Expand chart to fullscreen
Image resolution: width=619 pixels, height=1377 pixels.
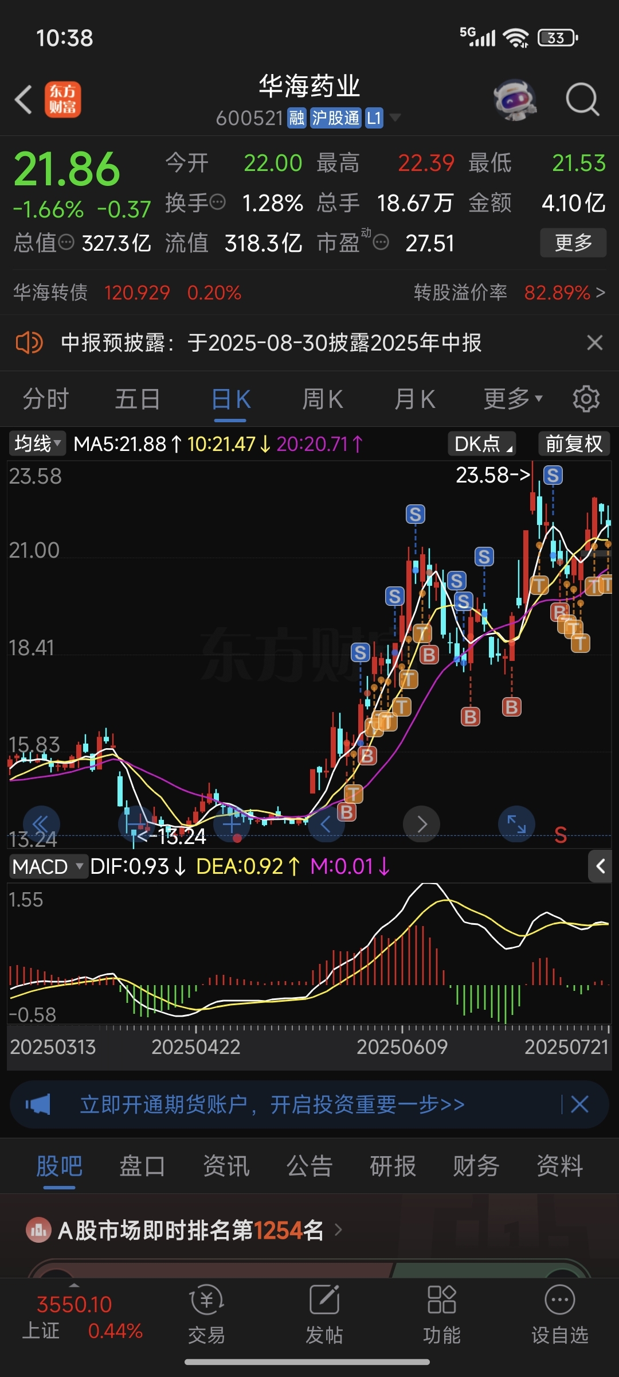coord(517,824)
